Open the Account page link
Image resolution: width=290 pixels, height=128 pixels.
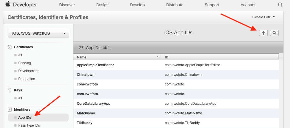point(248,5)
